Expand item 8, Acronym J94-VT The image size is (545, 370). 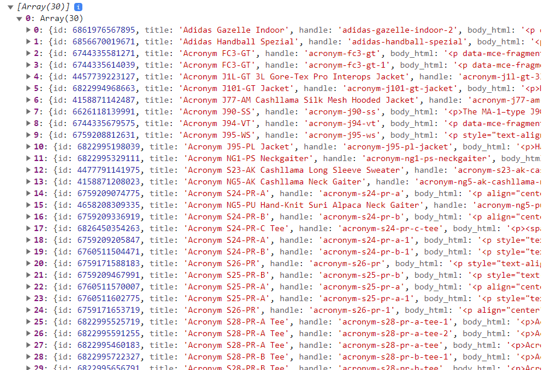click(x=29, y=124)
